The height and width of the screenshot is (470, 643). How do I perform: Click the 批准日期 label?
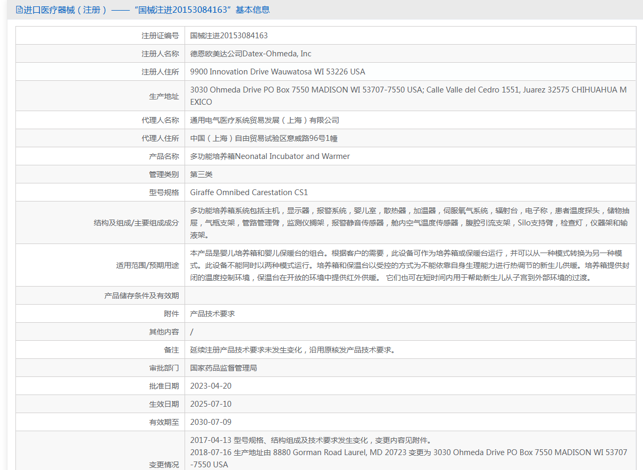click(164, 386)
